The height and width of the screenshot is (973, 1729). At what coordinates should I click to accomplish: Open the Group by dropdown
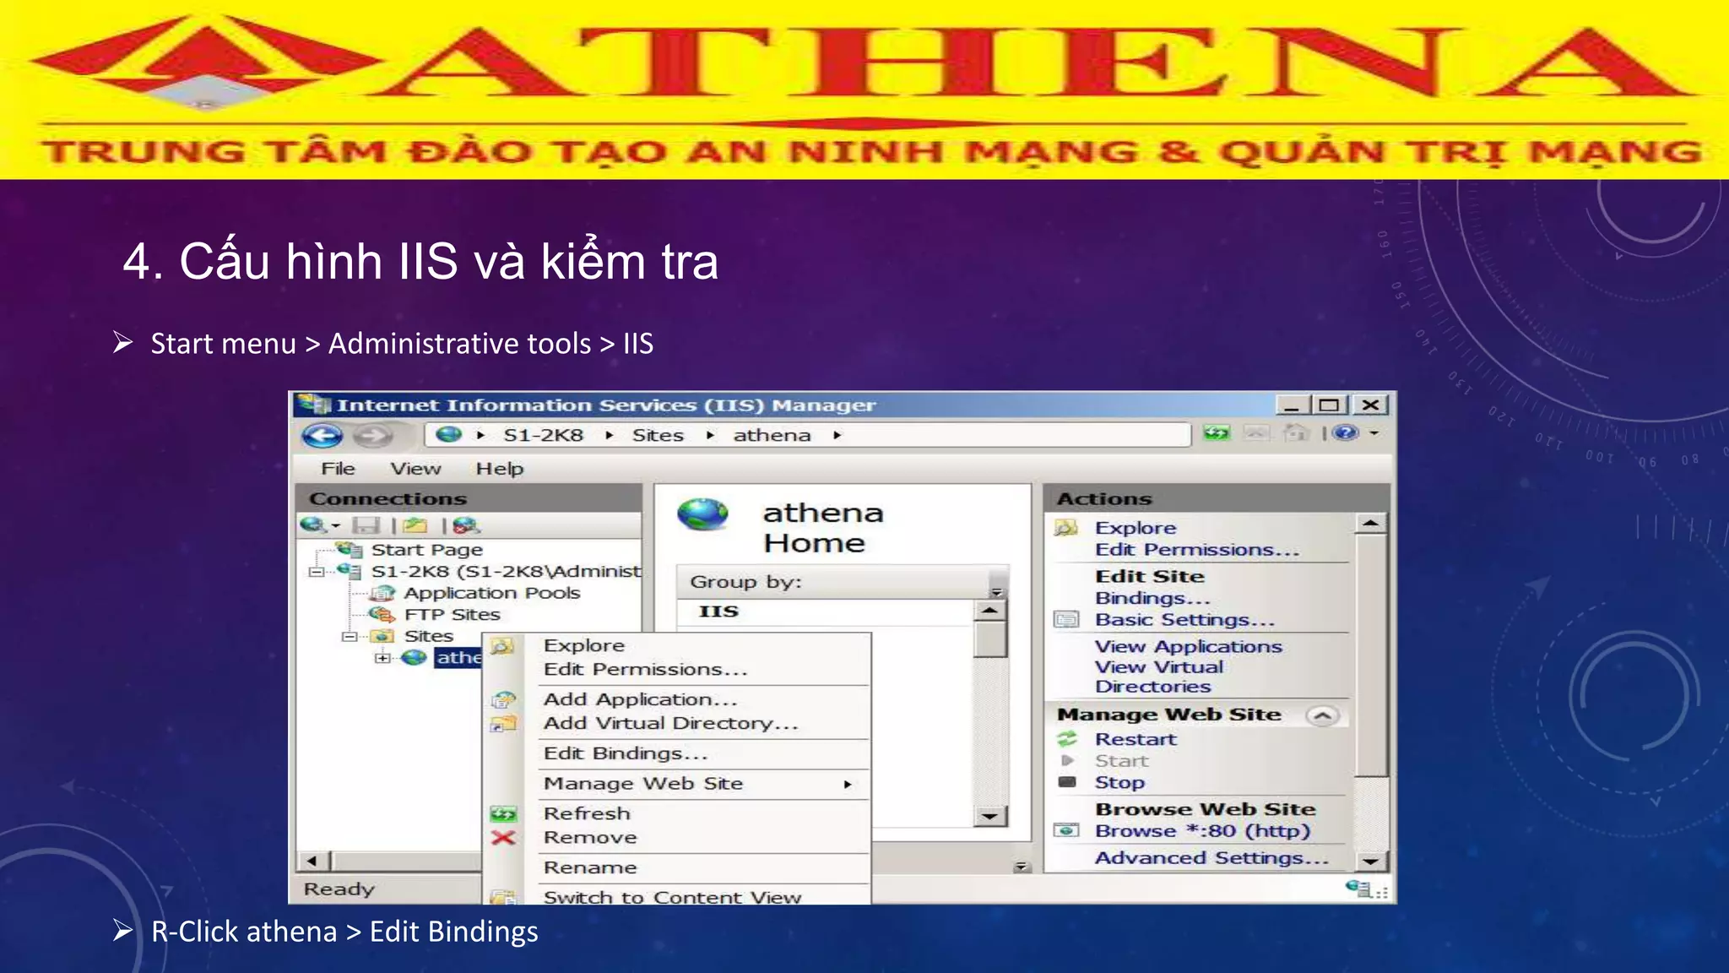[x=997, y=591]
